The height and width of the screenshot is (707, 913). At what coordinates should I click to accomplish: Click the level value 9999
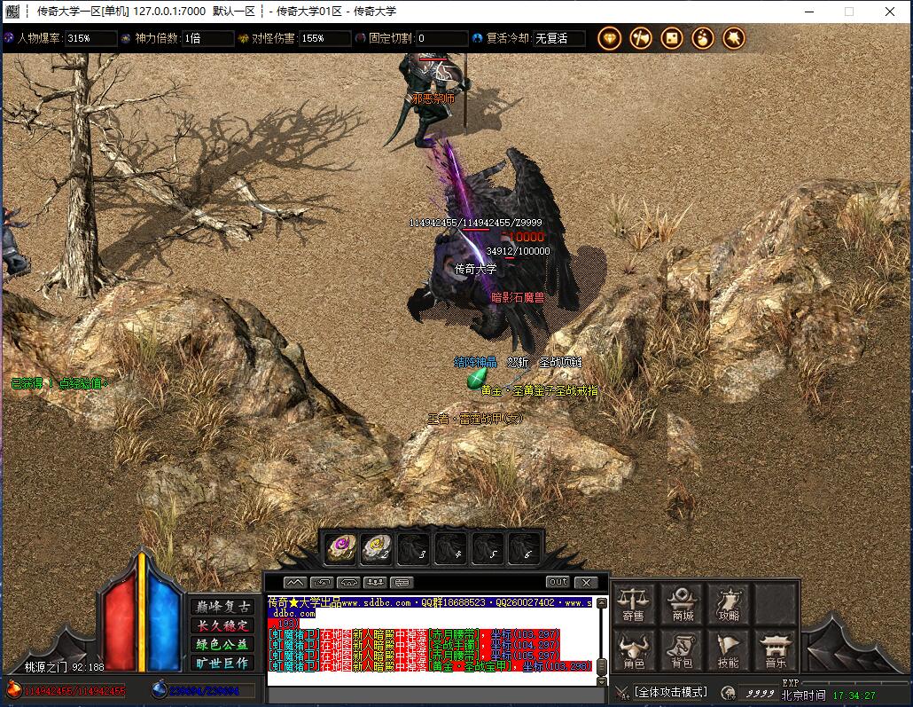[x=760, y=694]
